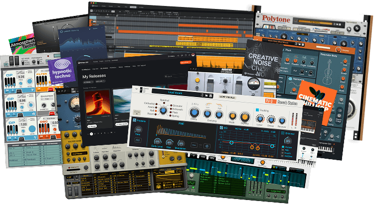Click the Modulation knob in the Hall panel
This screenshot has width=374, height=207.
click(x=181, y=143)
